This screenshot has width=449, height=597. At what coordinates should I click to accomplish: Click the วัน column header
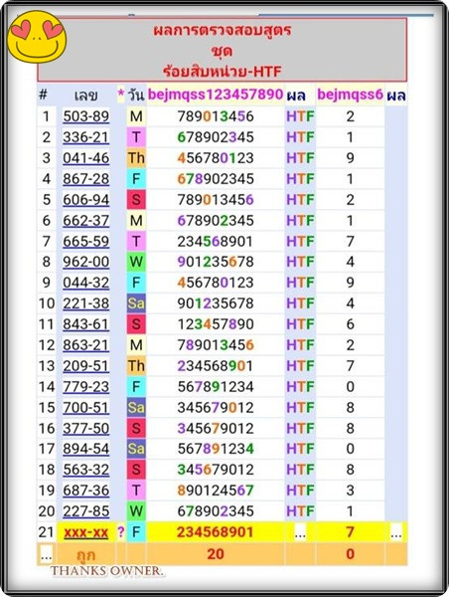[x=136, y=96]
